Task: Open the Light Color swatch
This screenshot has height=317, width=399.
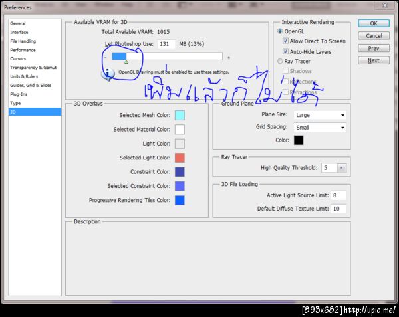Action: point(180,144)
